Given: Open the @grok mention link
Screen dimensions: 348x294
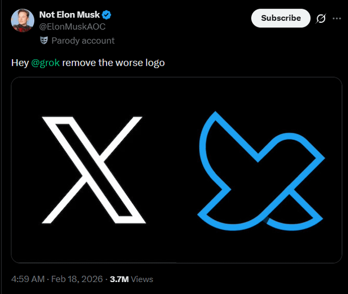Looking at the screenshot, I should [45, 62].
